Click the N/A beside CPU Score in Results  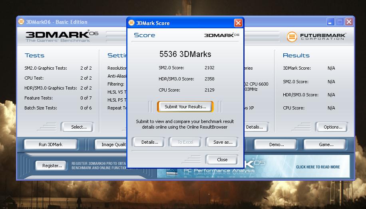(x=331, y=108)
